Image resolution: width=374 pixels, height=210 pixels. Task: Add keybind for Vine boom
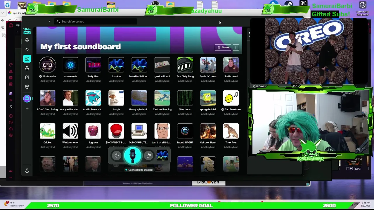click(185, 114)
